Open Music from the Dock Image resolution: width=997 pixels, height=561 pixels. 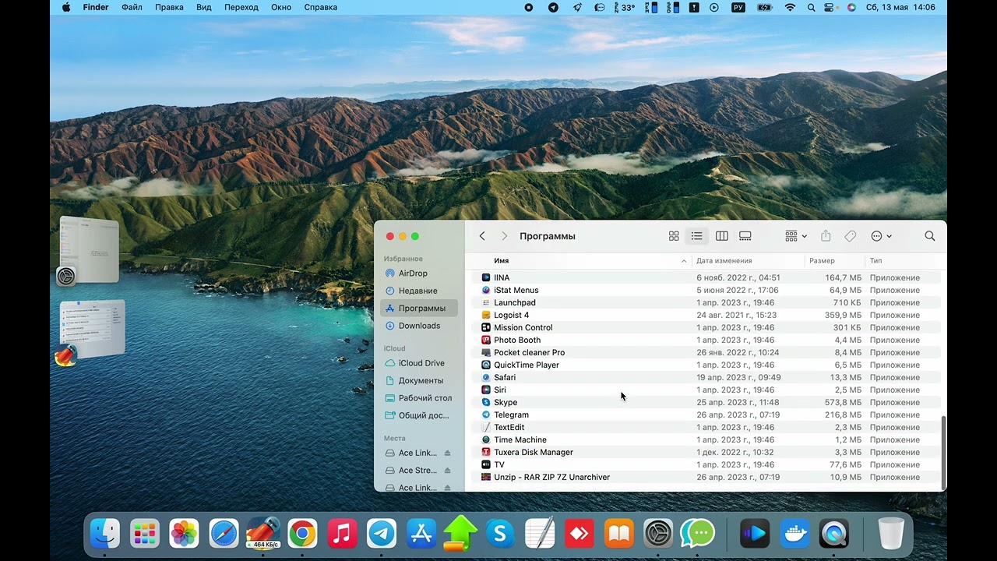[342, 534]
